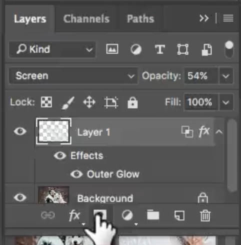This screenshot has height=245, width=241.
Task: Switch to the Channels tab
Action: pyautogui.click(x=86, y=18)
